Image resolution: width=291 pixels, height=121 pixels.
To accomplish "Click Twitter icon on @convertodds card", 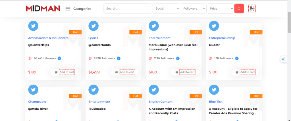I will click(x=93, y=26).
